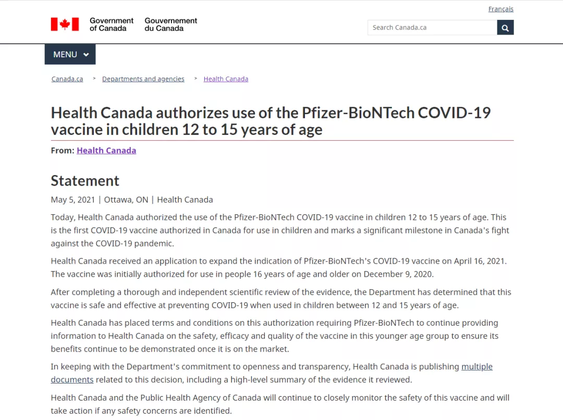This screenshot has height=420, width=563.
Task: Focus the Search Canada.ca input field
Action: click(432, 28)
